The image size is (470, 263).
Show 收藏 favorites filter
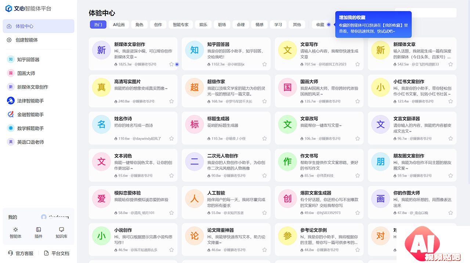(320, 25)
